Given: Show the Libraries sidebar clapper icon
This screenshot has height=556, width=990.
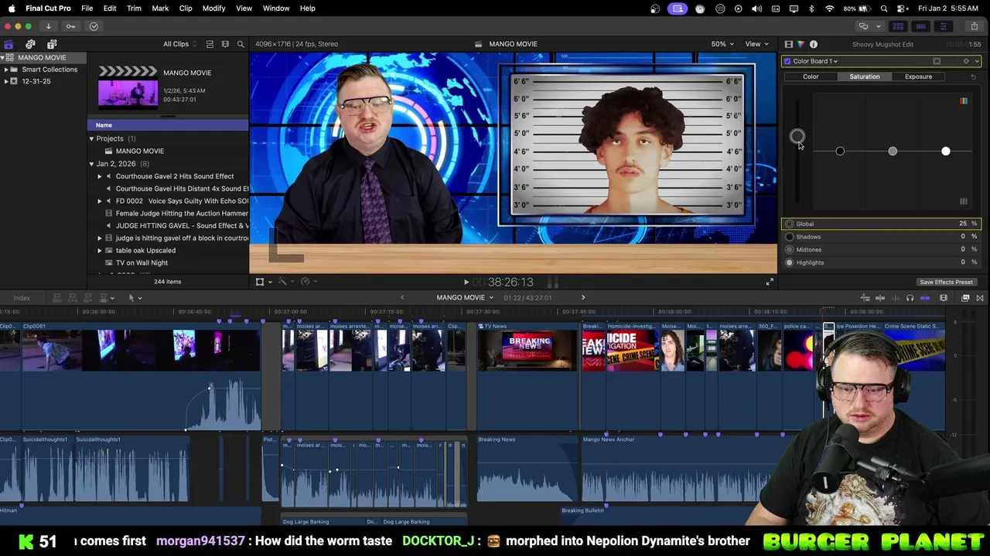Looking at the screenshot, I should pyautogui.click(x=9, y=44).
